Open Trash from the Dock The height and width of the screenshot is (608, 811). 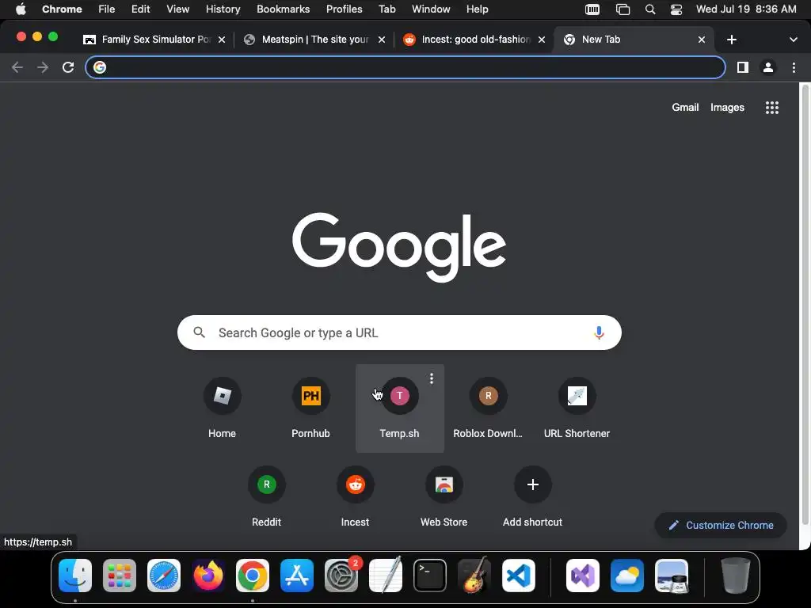pos(736,576)
